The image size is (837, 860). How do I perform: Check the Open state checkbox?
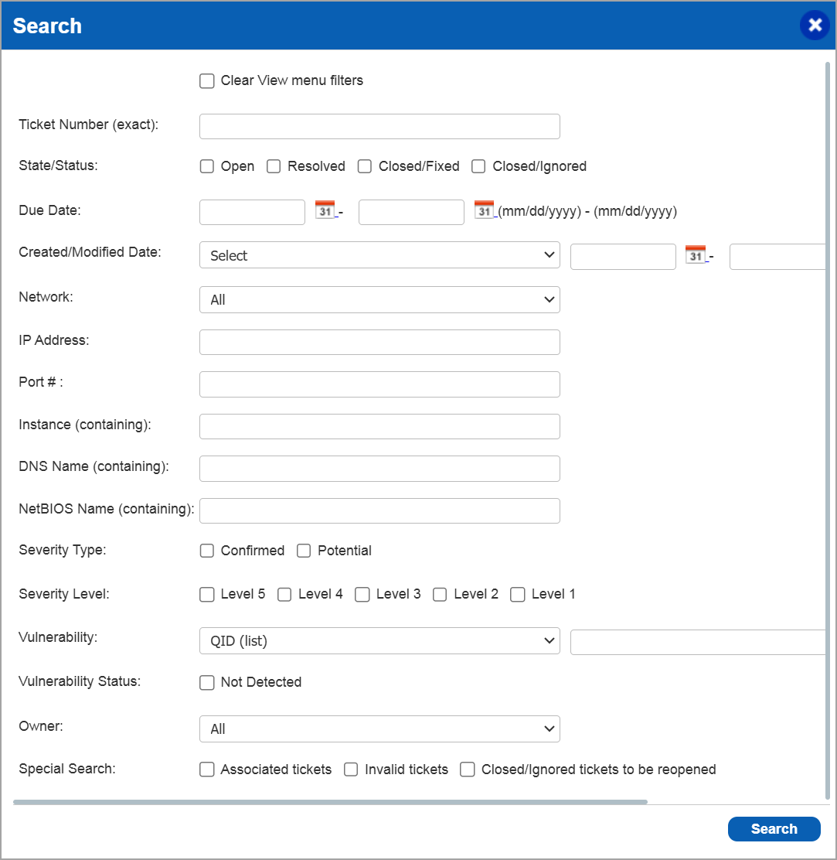pyautogui.click(x=207, y=166)
